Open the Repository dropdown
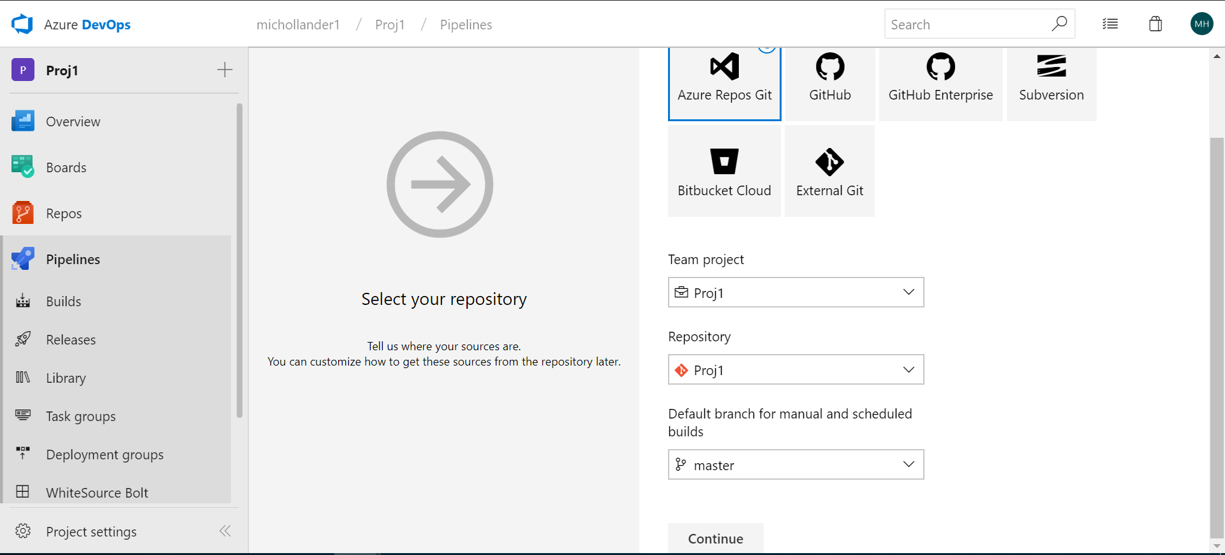 pos(796,370)
